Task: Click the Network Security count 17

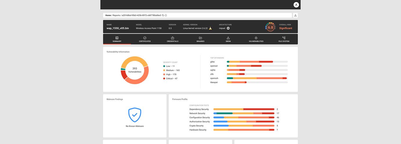Action: click(x=278, y=113)
